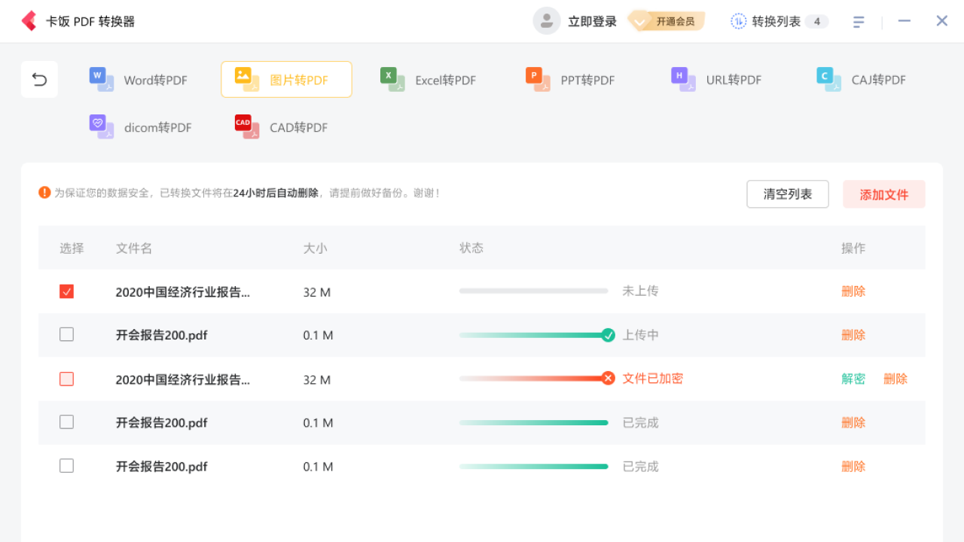The height and width of the screenshot is (542, 964).
Task: Click the 转换列表 status icon
Action: coord(738,21)
